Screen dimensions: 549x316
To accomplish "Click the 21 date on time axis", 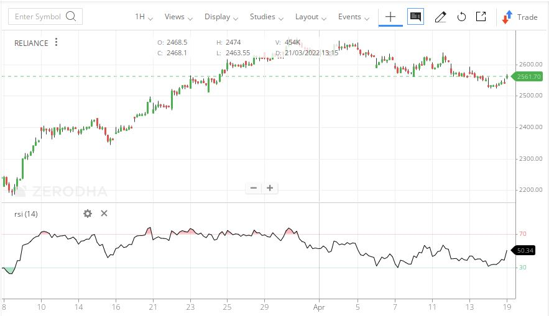I will [x=153, y=307].
